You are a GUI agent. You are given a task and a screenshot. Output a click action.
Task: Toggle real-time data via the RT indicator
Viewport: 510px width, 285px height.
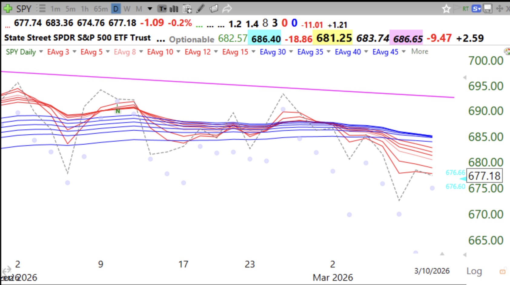pos(465,8)
